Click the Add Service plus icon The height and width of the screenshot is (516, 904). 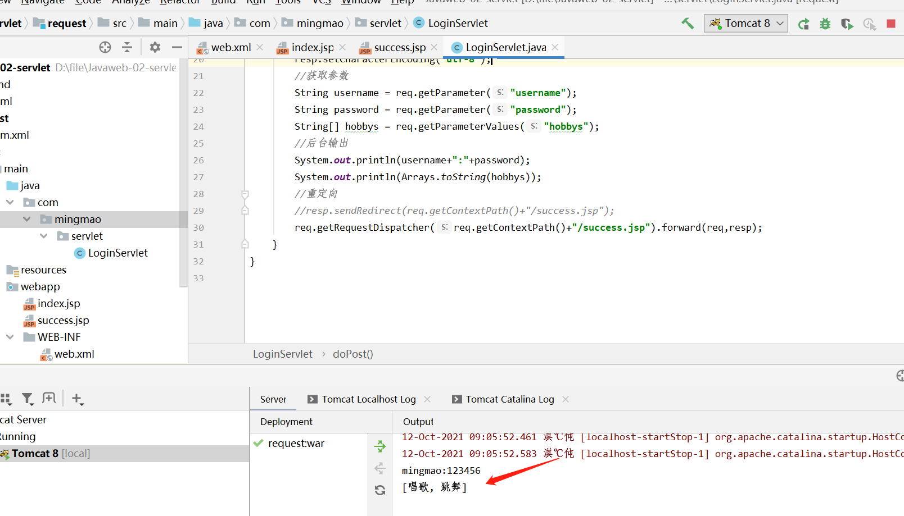(x=78, y=399)
